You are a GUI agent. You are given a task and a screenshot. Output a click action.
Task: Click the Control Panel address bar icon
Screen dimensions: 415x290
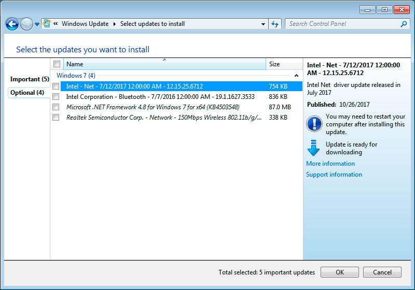47,23
